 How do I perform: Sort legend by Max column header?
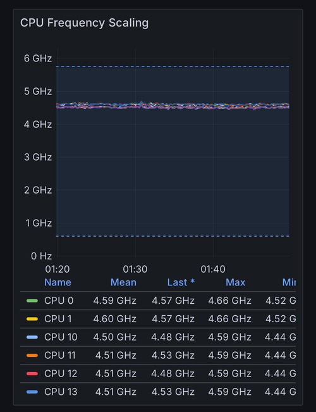click(x=236, y=282)
